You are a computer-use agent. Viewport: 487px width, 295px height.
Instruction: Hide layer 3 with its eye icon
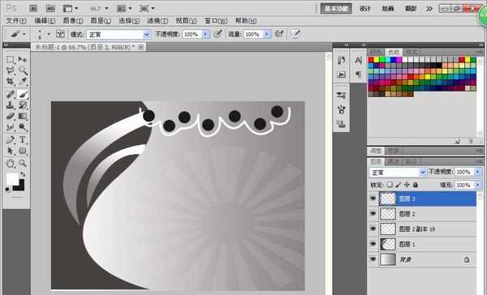click(373, 199)
